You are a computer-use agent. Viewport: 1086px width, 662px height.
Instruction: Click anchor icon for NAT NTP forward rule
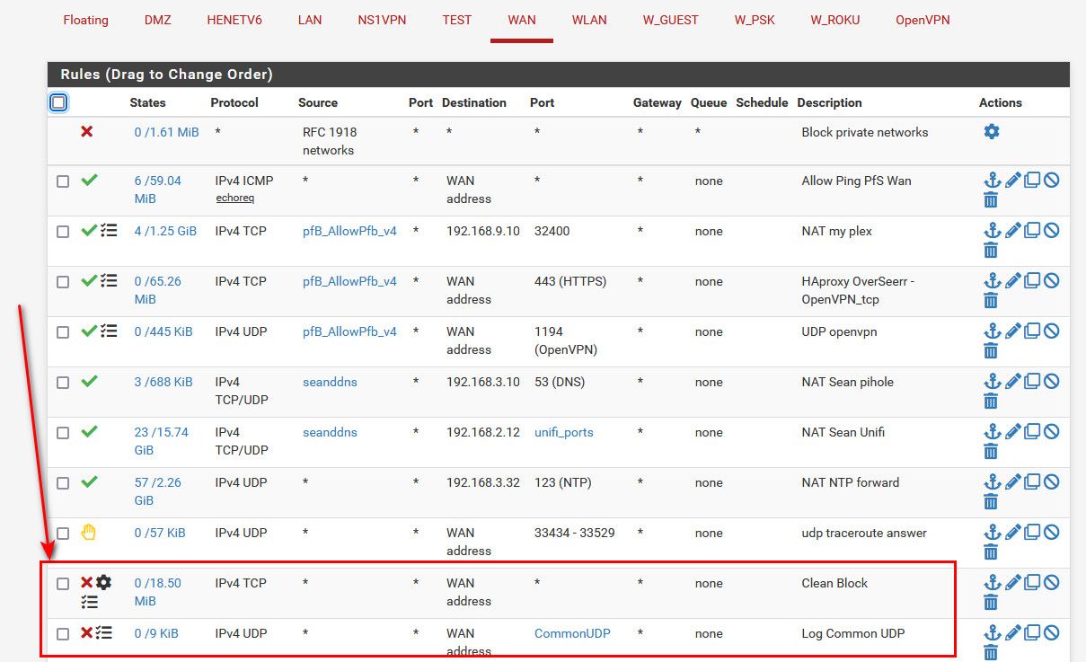click(992, 481)
